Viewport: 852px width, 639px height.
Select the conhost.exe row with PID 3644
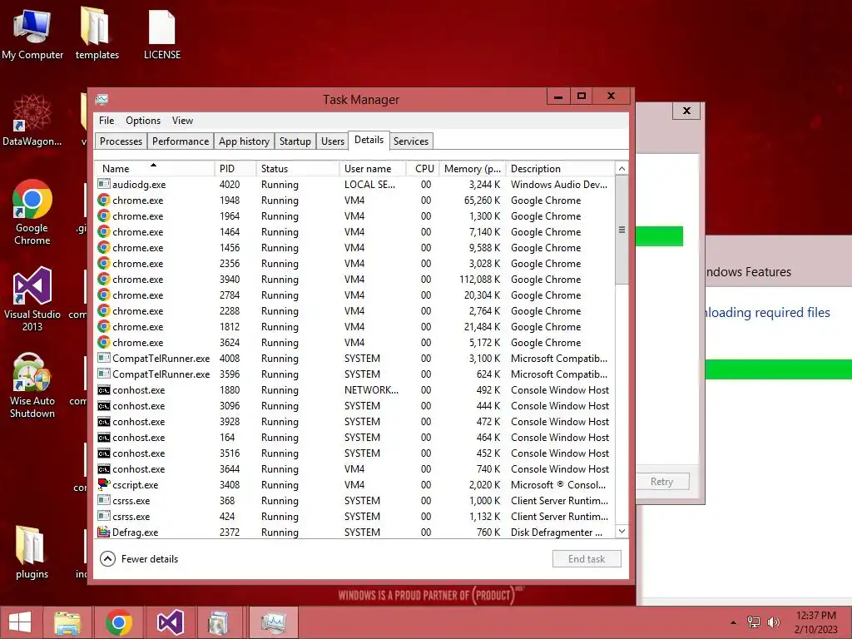pos(354,469)
